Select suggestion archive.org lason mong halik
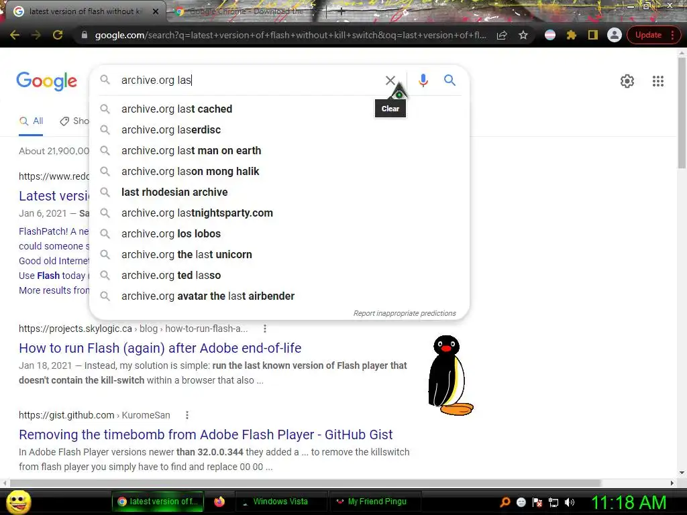The image size is (687, 515). pyautogui.click(x=279, y=171)
